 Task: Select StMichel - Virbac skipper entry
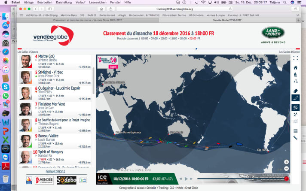click(55, 78)
